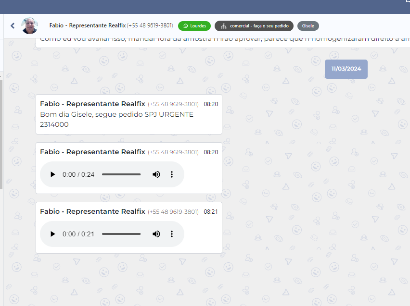Image resolution: width=410 pixels, height=306 pixels.
Task: Click the WhatsApp icon beside Lourdes
Action: 185,26
